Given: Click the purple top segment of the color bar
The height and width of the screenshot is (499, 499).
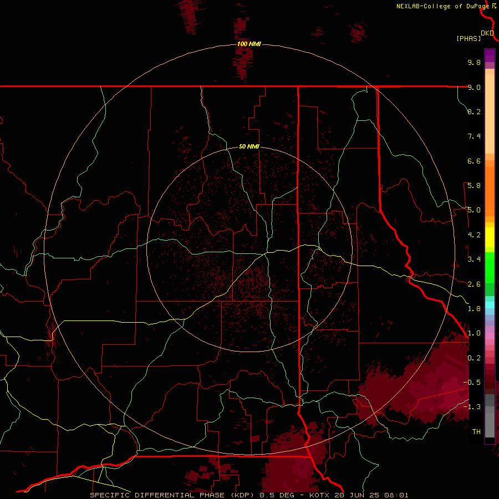Looking at the screenshot, I should coord(490,55).
